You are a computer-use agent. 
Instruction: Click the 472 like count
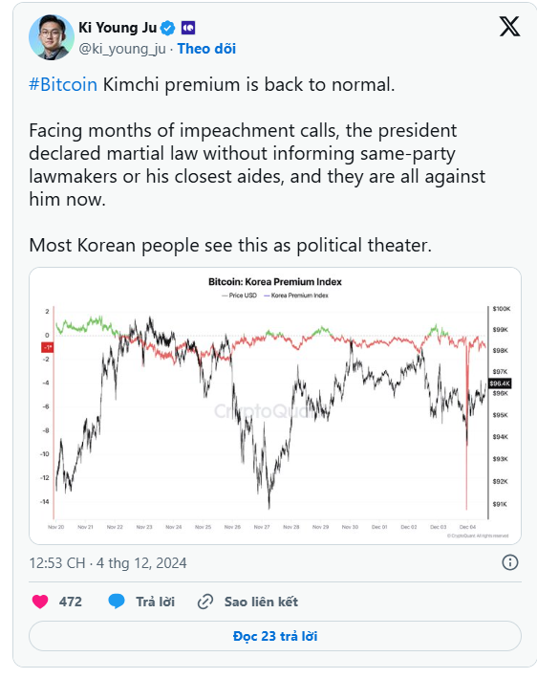coord(71,602)
